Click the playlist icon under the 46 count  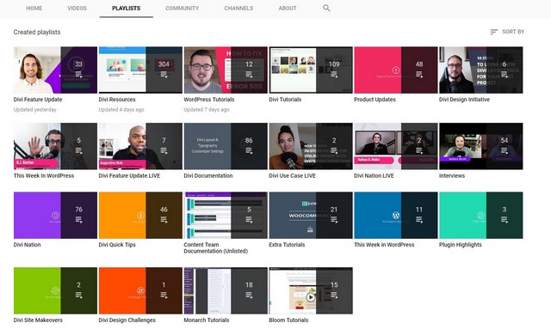[164, 219]
